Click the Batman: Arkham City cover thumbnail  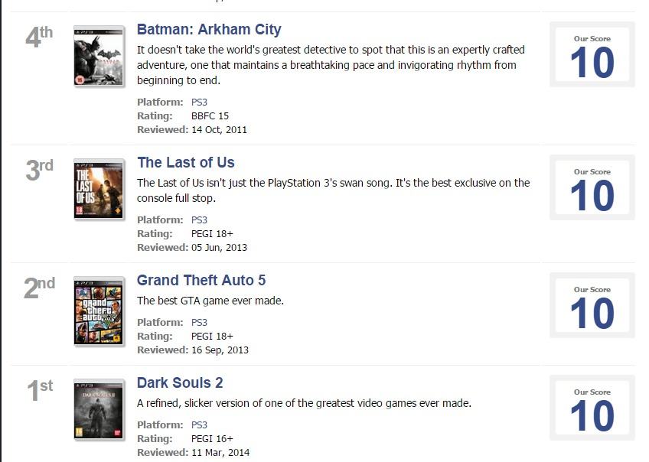point(99,56)
